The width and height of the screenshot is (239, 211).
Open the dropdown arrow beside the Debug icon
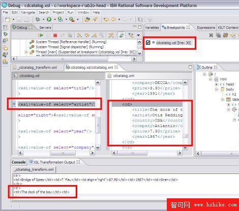(x=43, y=20)
